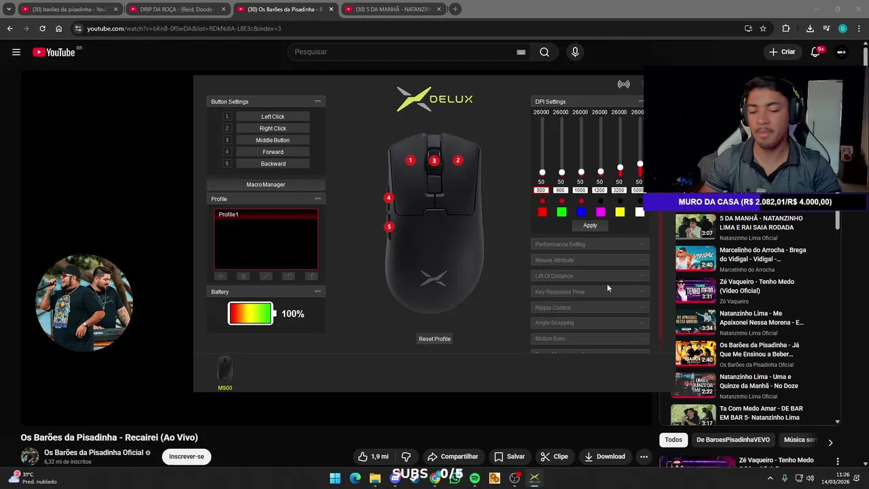
Task: Click the Compartilhar share button
Action: pyautogui.click(x=452, y=456)
